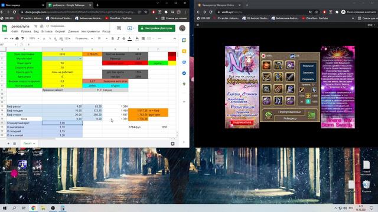
Task: Open the Инструменты menu
Action: tap(90, 31)
